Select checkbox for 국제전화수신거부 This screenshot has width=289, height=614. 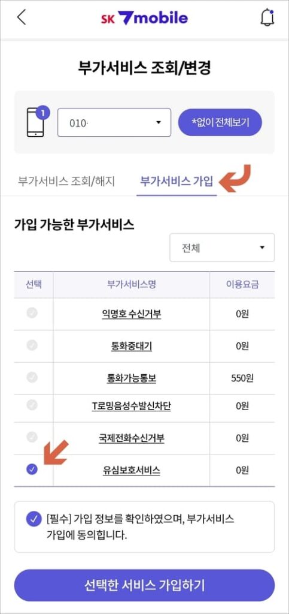[x=32, y=437]
